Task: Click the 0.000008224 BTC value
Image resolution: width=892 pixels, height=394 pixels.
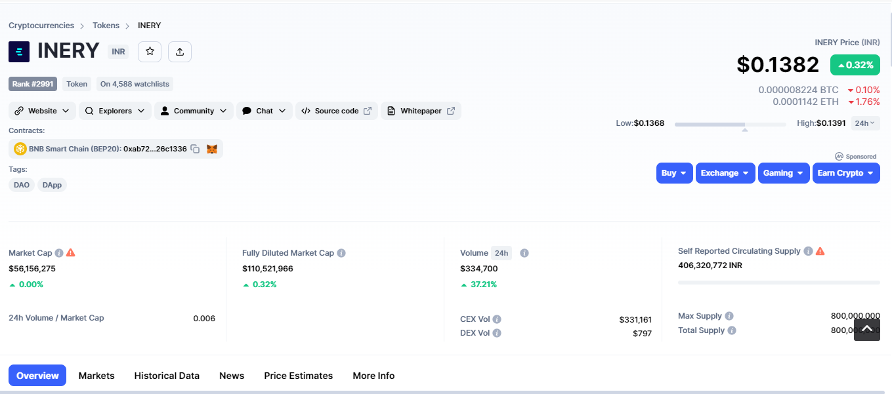Action: point(798,90)
